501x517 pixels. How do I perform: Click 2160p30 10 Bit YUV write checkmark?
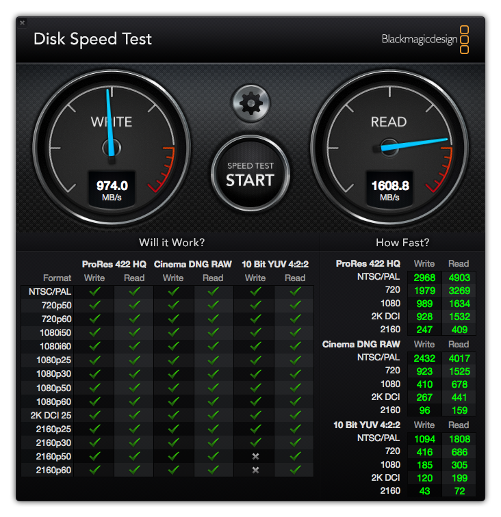point(255,442)
